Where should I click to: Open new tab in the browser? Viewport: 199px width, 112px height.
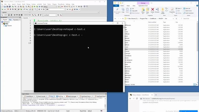[156, 95]
